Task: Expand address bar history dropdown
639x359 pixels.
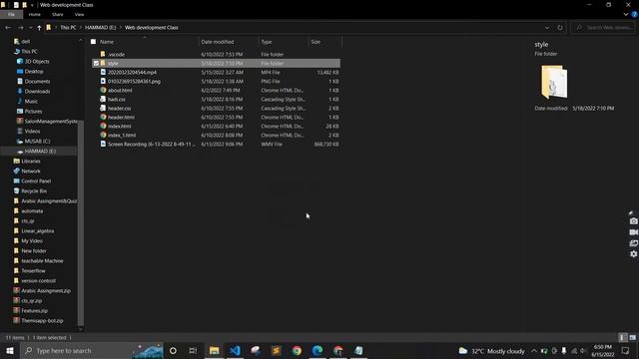Action: (x=547, y=28)
